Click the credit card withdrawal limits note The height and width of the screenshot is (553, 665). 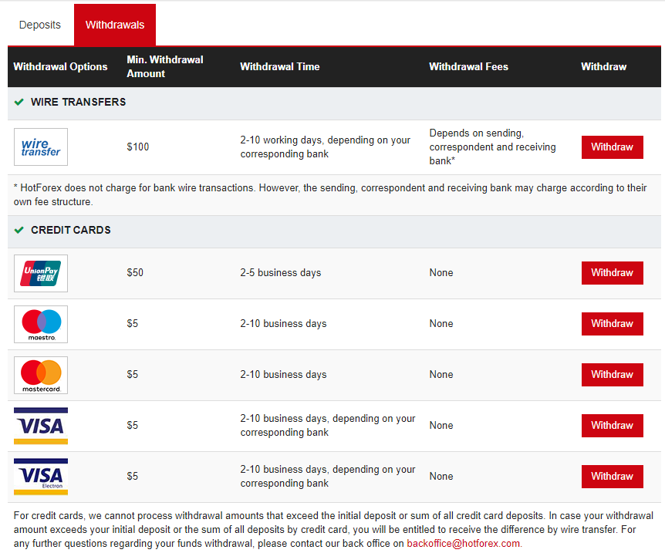tap(333, 529)
